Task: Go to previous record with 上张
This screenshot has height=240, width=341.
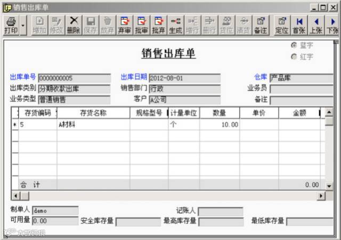Action: [x=316, y=25]
